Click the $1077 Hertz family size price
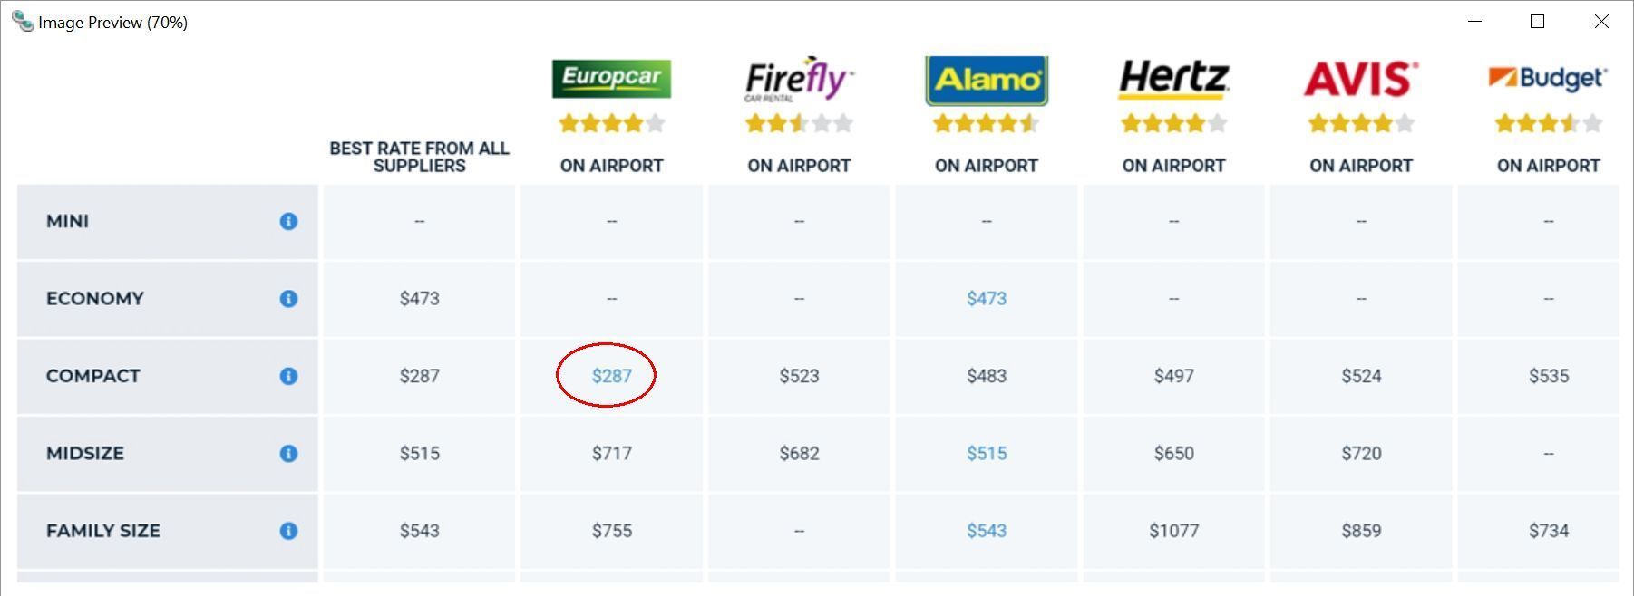The width and height of the screenshot is (1634, 596). click(x=1173, y=531)
